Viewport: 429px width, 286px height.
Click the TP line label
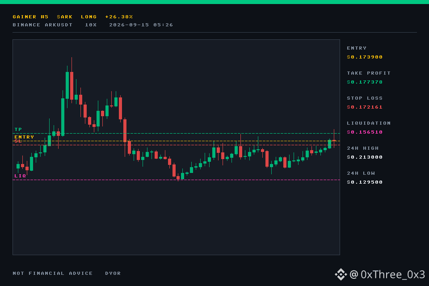18,129
